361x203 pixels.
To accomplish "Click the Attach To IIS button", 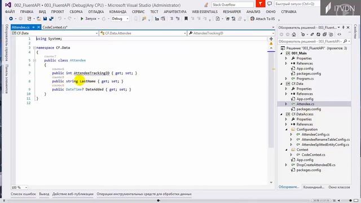I will (263, 19).
